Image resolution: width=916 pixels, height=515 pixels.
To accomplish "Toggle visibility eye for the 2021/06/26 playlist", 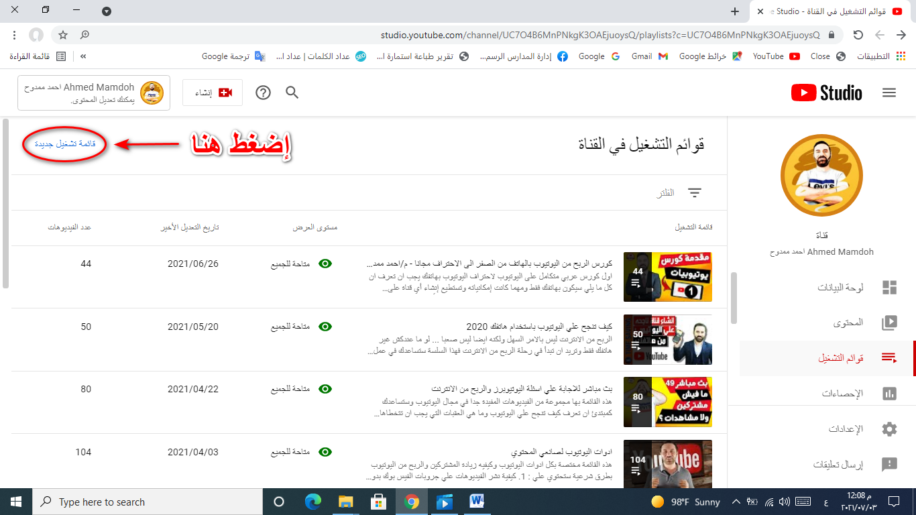I will point(325,264).
